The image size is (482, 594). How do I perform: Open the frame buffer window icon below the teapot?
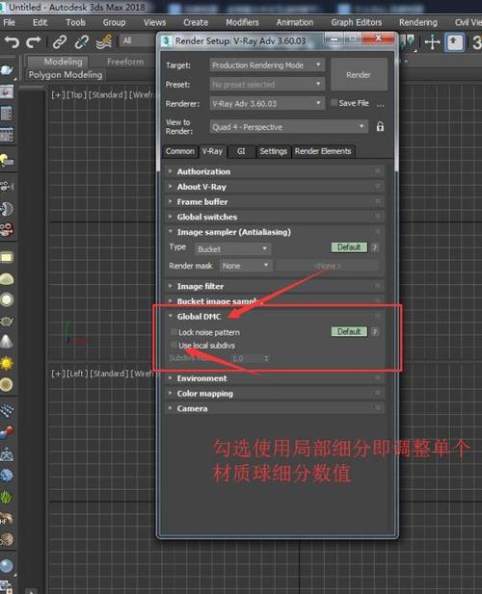tap(7, 91)
